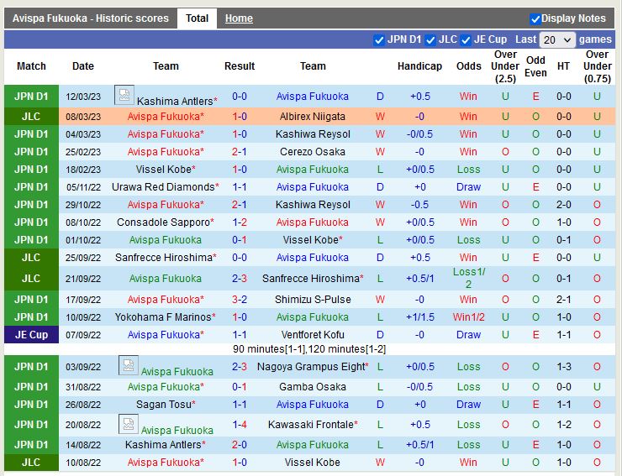
Task: Open Sagan Tosu team link
Action: coord(164,405)
